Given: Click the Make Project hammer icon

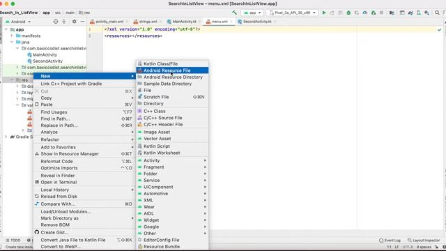Looking at the screenshot, I should pyautogui.click(x=234, y=13).
